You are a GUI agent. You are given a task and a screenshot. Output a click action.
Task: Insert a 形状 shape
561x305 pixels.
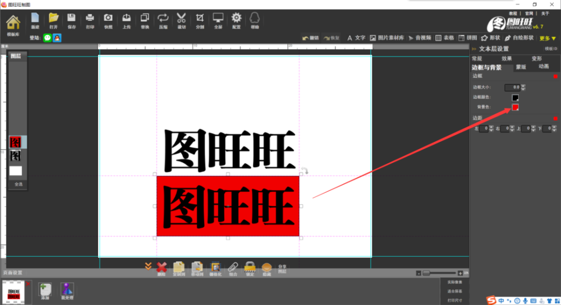click(491, 38)
